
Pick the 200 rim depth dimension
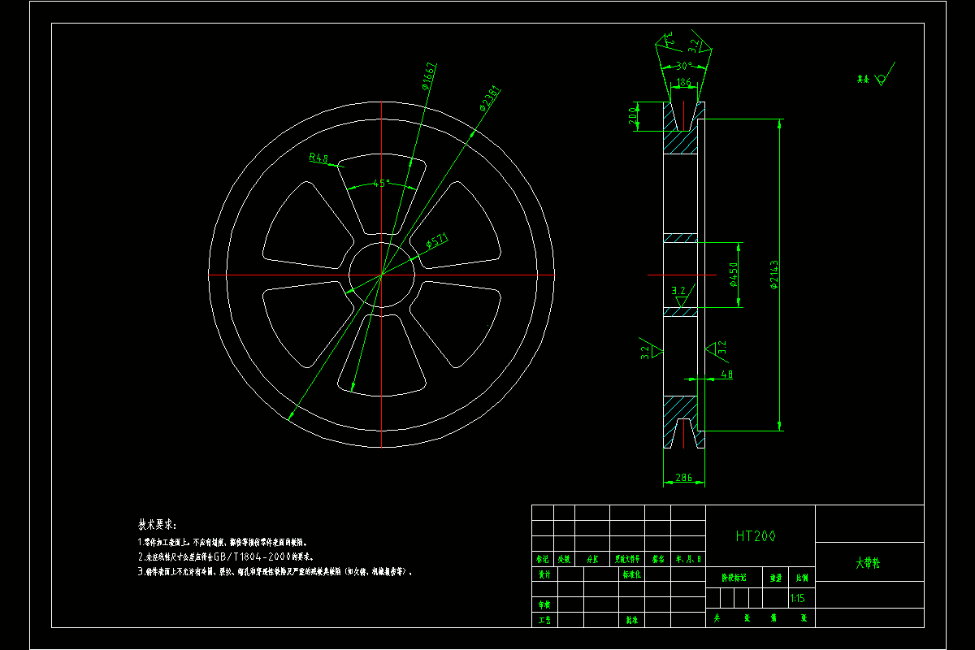tap(634, 116)
